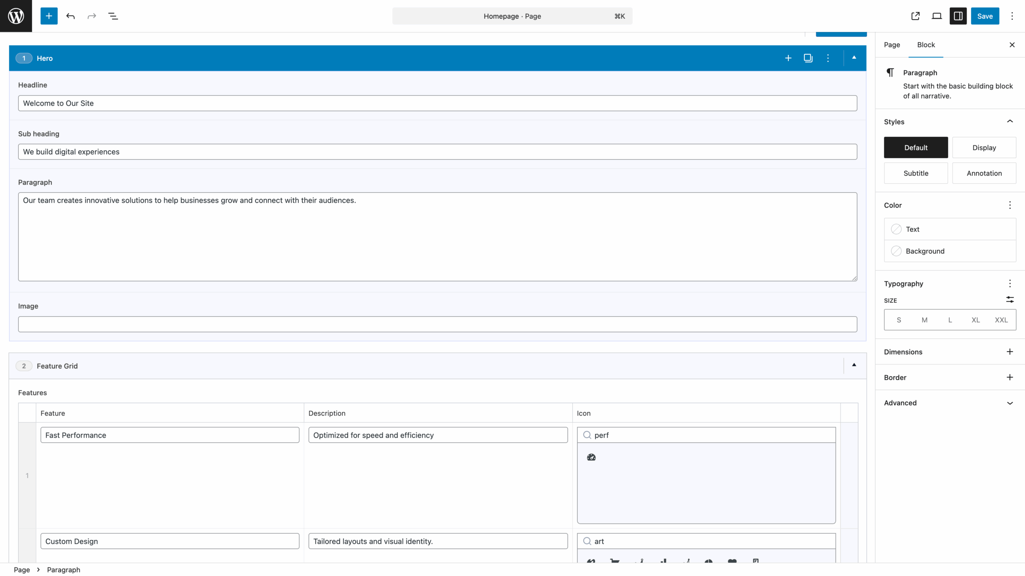This screenshot has width=1025, height=576.
Task: Duplicate the Hero block using the copy icon
Action: [x=808, y=58]
